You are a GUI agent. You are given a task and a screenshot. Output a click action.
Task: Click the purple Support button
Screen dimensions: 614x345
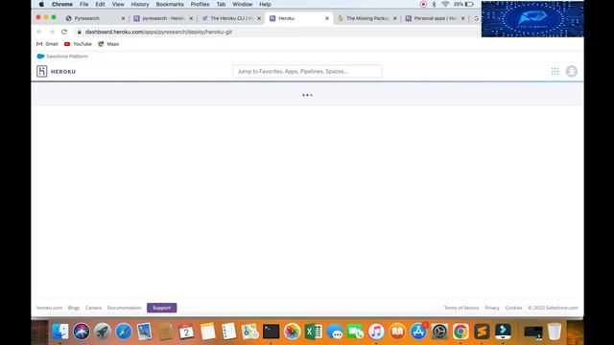pos(162,308)
